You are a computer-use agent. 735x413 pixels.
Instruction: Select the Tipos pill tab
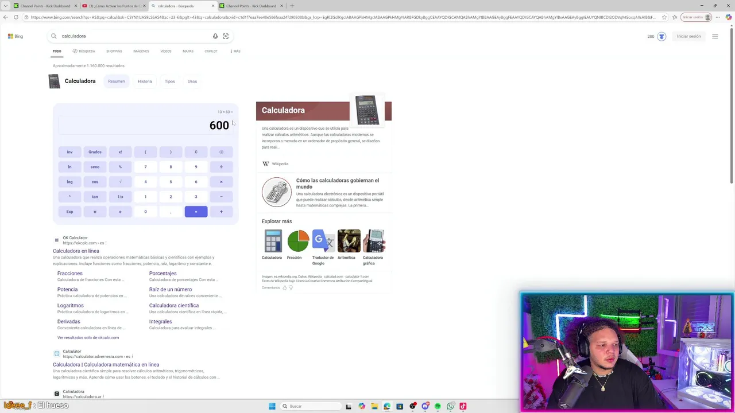pos(170,81)
